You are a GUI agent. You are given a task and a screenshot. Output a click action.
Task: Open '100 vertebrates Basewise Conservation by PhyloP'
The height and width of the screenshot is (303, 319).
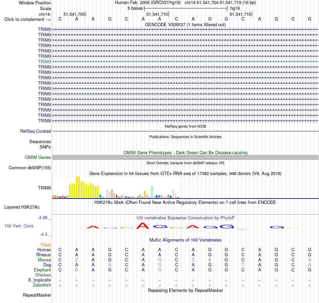pos(185,218)
